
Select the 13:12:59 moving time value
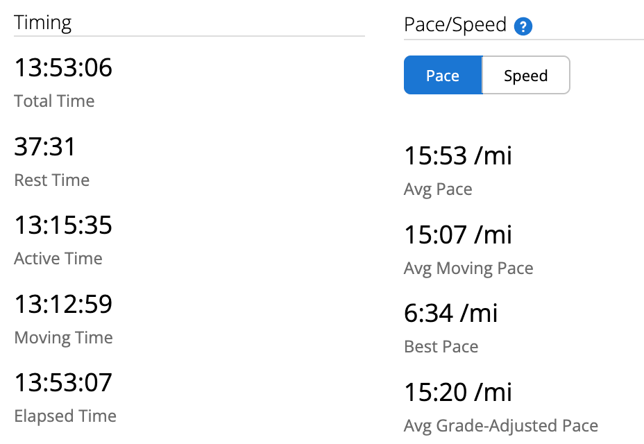point(63,305)
